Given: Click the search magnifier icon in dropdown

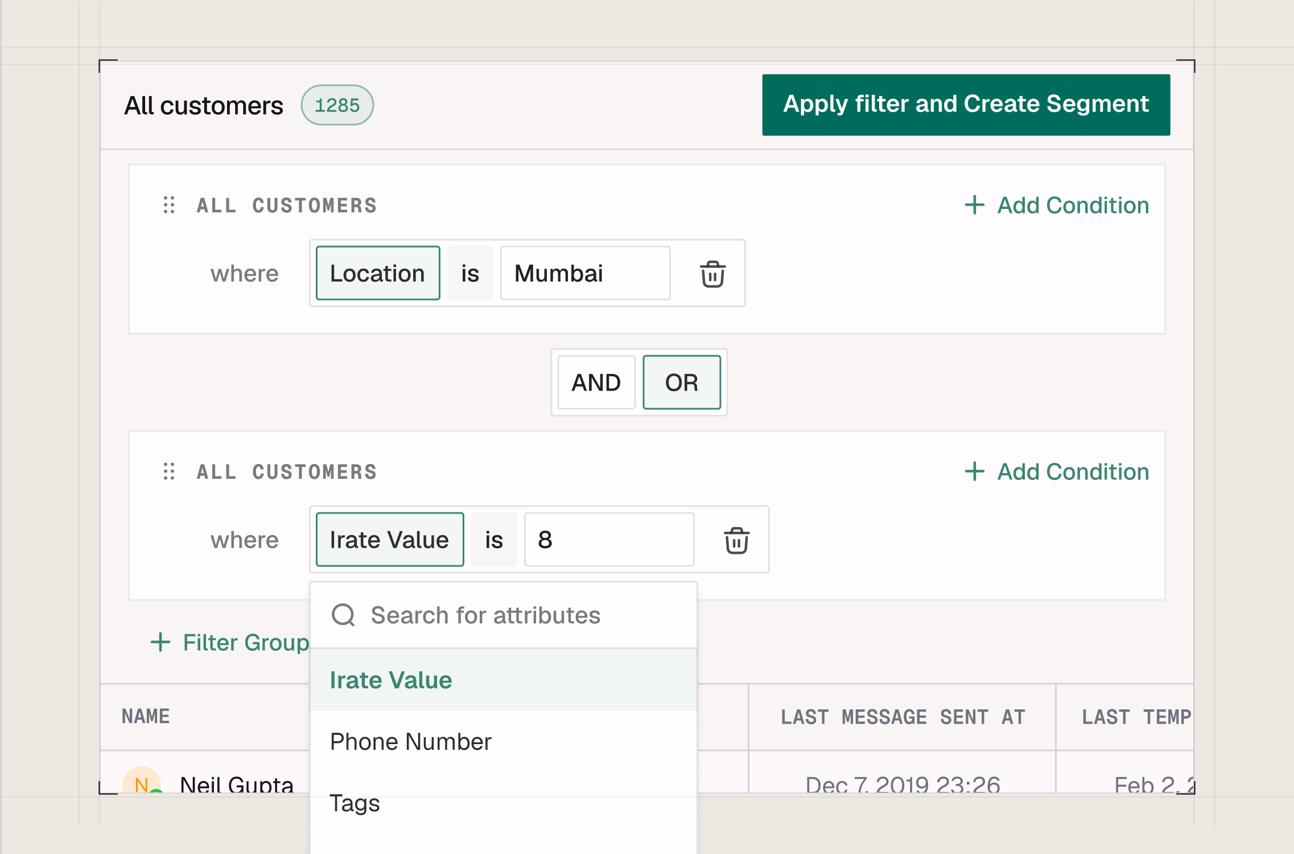Looking at the screenshot, I should click(x=344, y=615).
